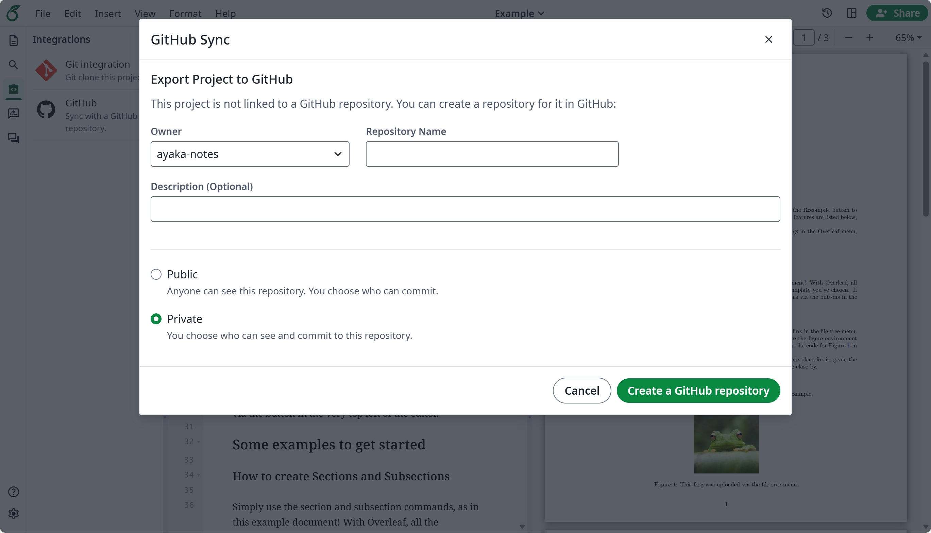Select the Private repository radio button

[156, 319]
